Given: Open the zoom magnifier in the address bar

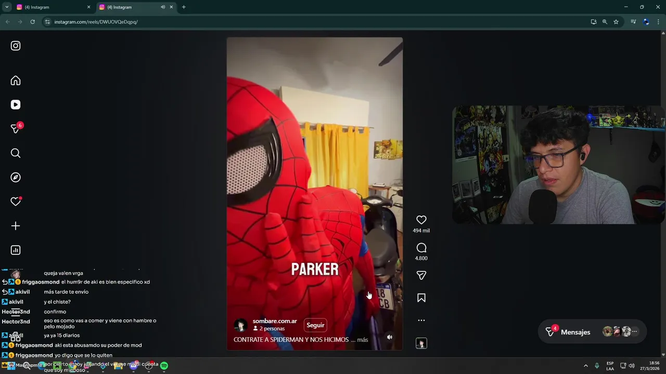Looking at the screenshot, I should click(x=605, y=22).
